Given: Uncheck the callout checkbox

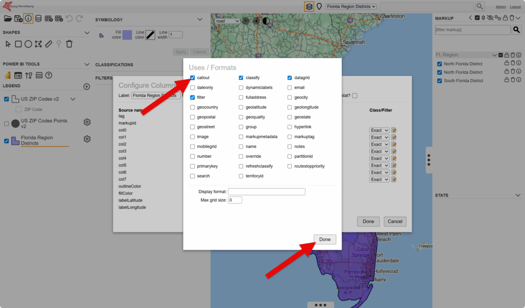Looking at the screenshot, I should coord(192,78).
